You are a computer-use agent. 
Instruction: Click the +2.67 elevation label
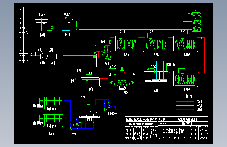tap(151, 32)
